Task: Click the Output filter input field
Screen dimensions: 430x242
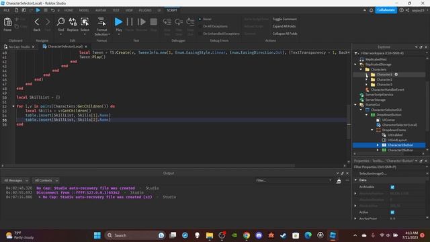Action: (x=294, y=180)
